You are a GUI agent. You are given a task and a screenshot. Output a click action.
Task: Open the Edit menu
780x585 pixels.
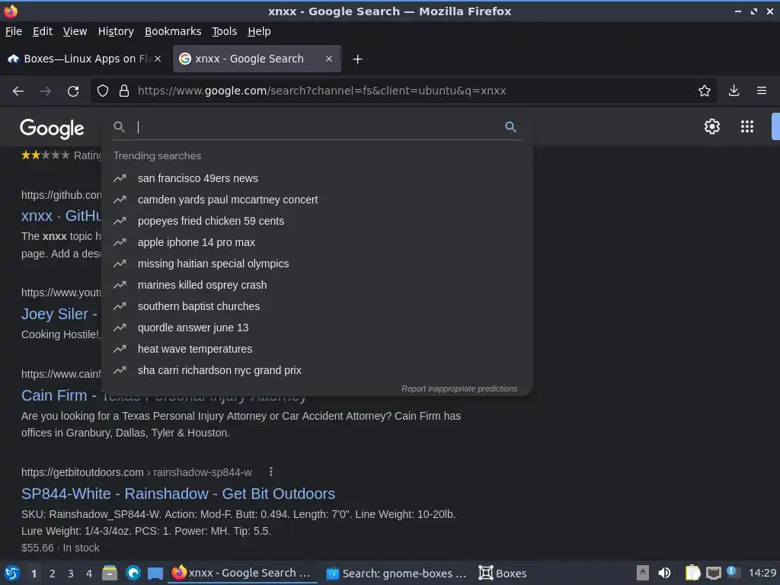(43, 31)
